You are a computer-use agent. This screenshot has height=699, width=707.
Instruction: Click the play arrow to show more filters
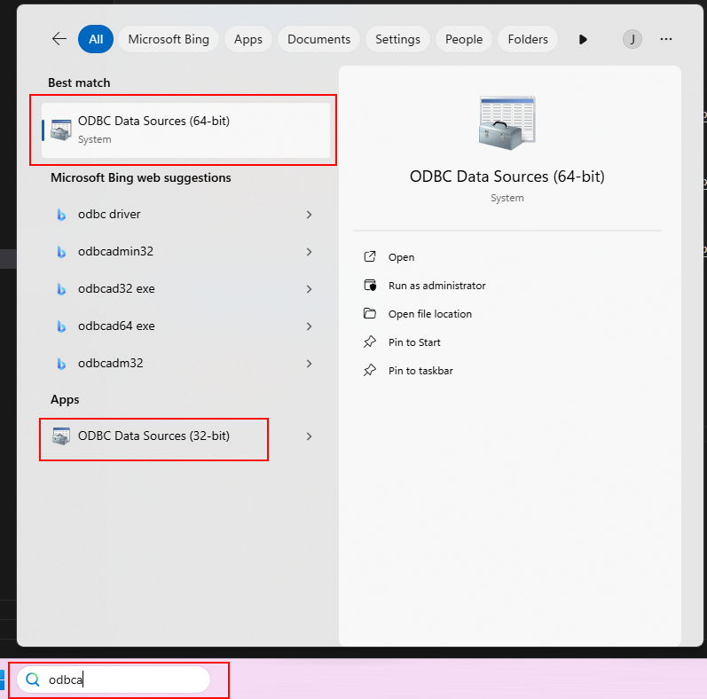click(583, 39)
